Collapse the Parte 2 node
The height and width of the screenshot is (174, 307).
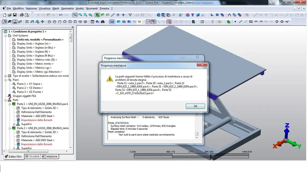pyautogui.click(x=10, y=128)
